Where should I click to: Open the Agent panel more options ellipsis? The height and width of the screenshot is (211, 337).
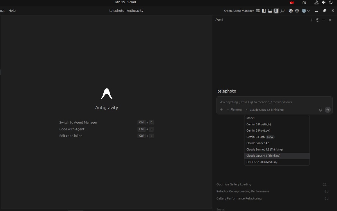pyautogui.click(x=324, y=20)
